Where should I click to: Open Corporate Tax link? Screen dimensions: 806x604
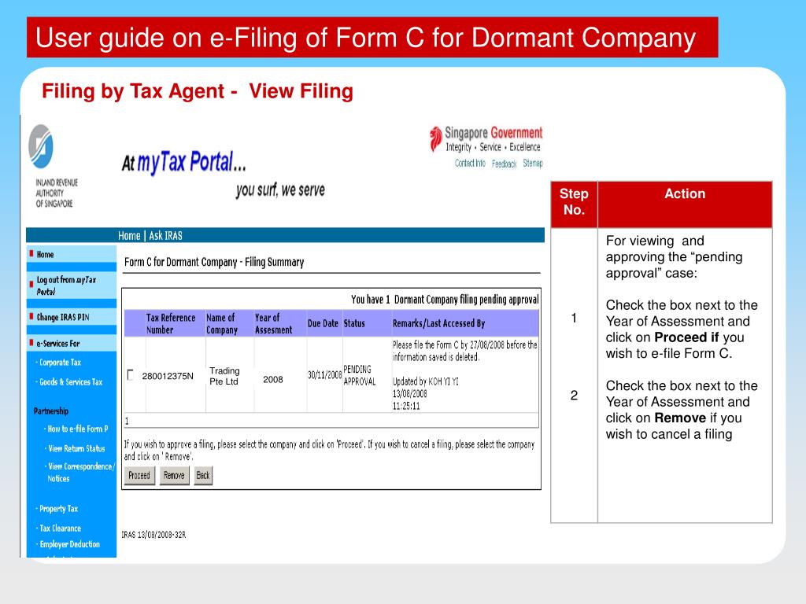pyautogui.click(x=58, y=363)
